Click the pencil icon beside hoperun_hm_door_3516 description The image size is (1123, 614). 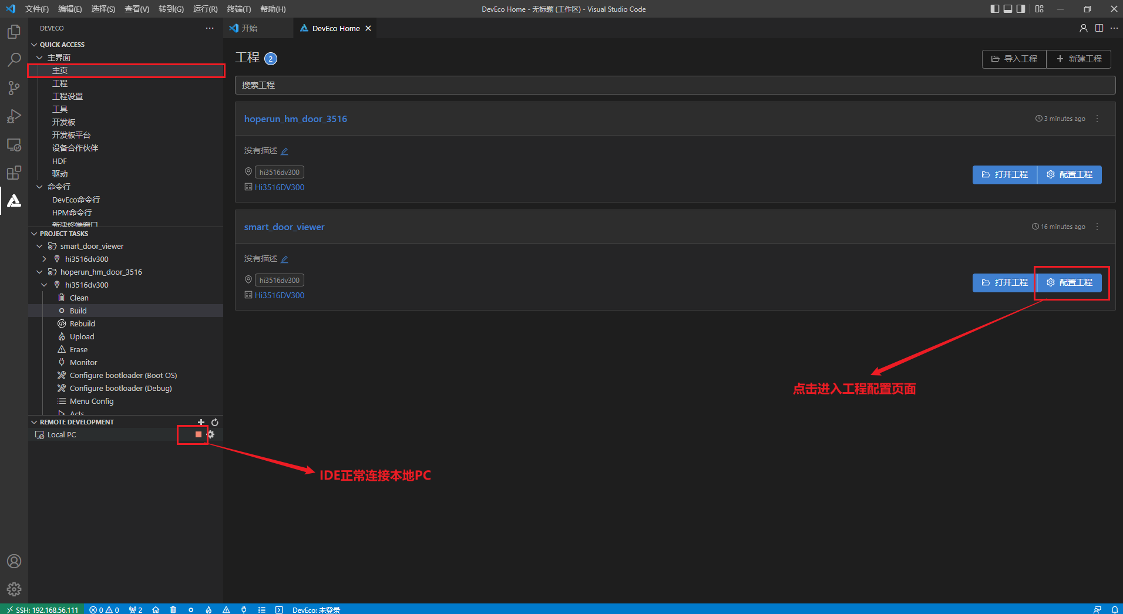[x=284, y=151]
